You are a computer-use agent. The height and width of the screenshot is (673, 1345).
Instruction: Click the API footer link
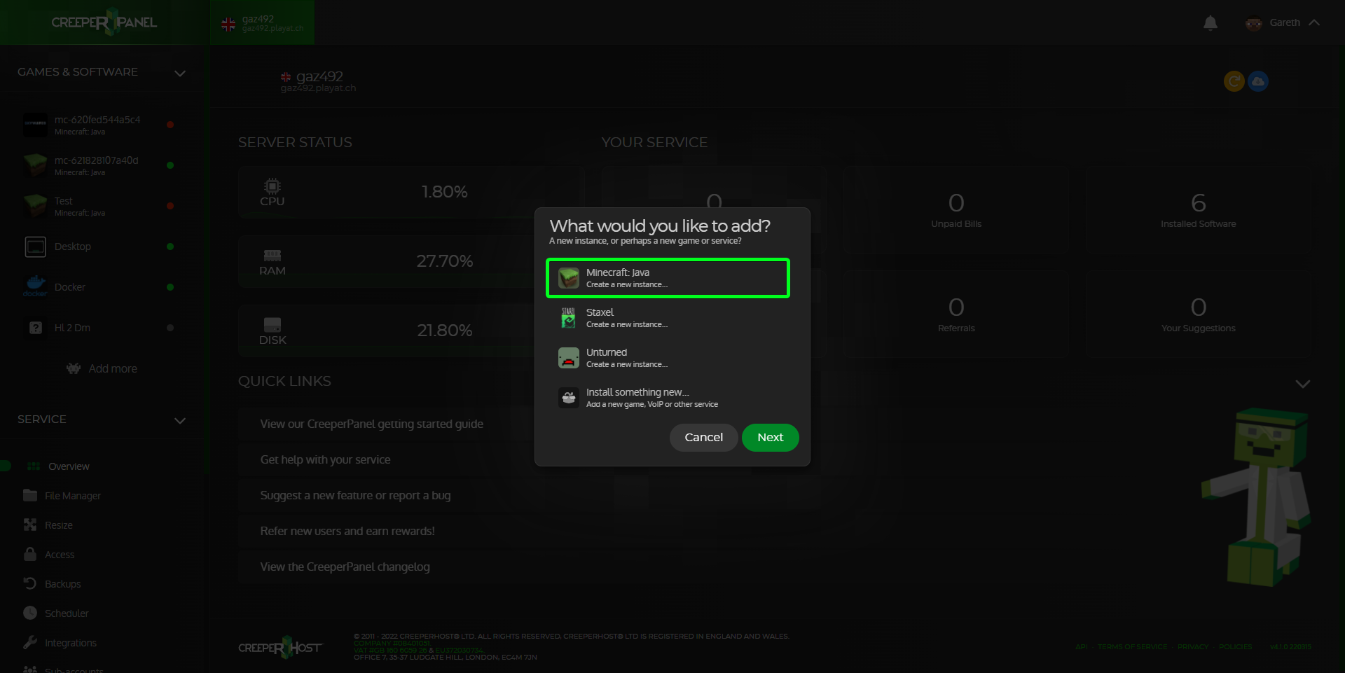pyautogui.click(x=1082, y=646)
